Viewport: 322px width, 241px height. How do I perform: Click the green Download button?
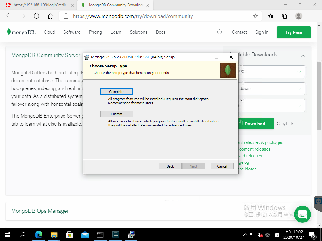256,124
